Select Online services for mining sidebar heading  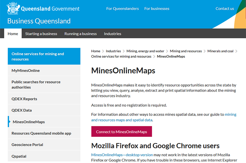pyautogui.click(x=38, y=56)
